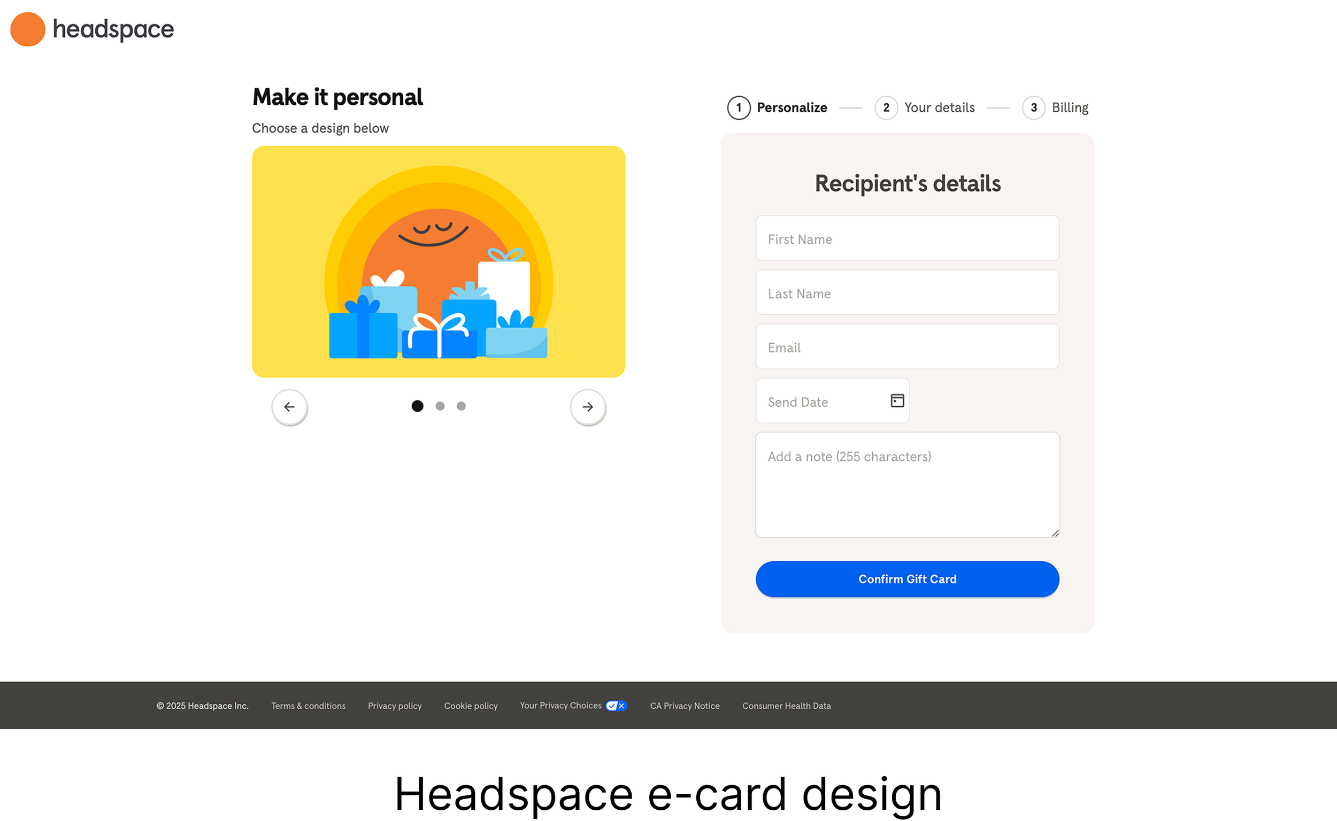
Task: Click the Your Privacy Choices toggle icon
Action: click(616, 706)
